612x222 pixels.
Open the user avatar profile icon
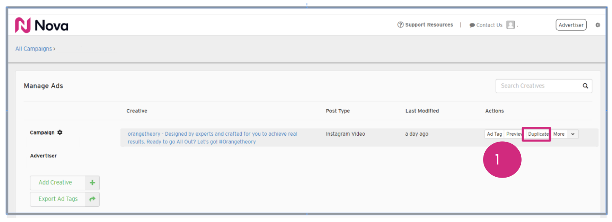click(x=511, y=25)
